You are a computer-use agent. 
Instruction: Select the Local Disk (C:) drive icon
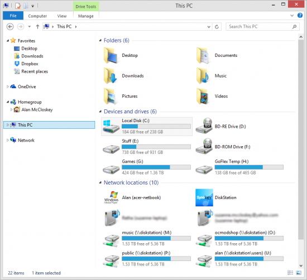coord(111,127)
